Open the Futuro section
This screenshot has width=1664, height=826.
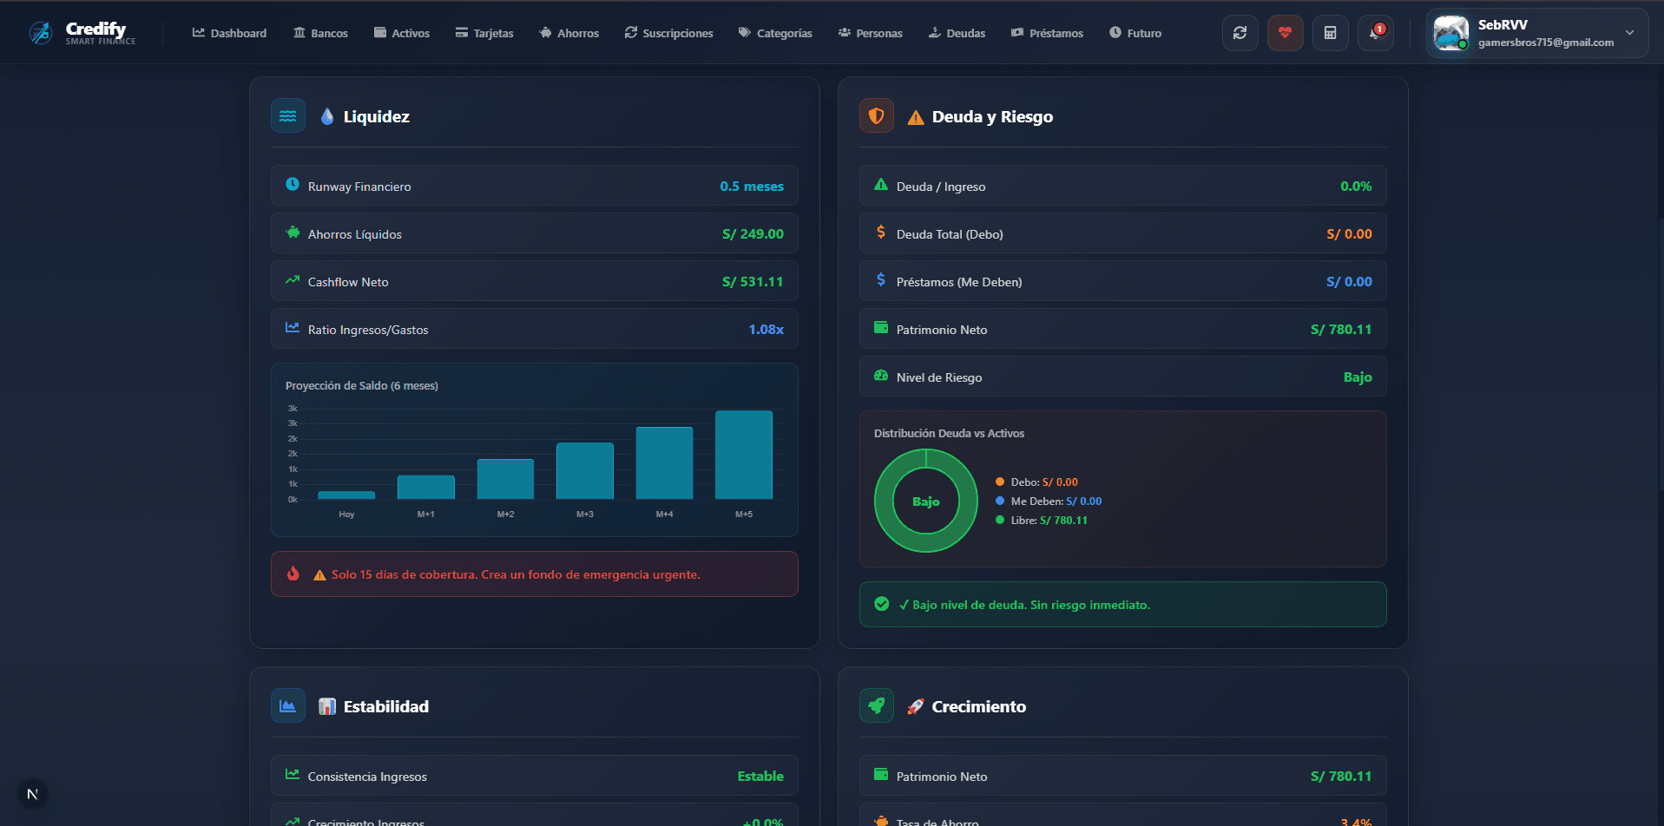[x=1135, y=33]
